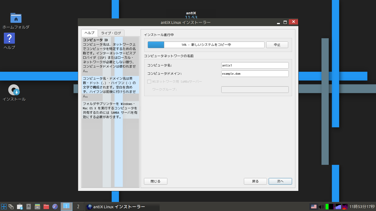Click the ワークグループ: label

pos(164,90)
